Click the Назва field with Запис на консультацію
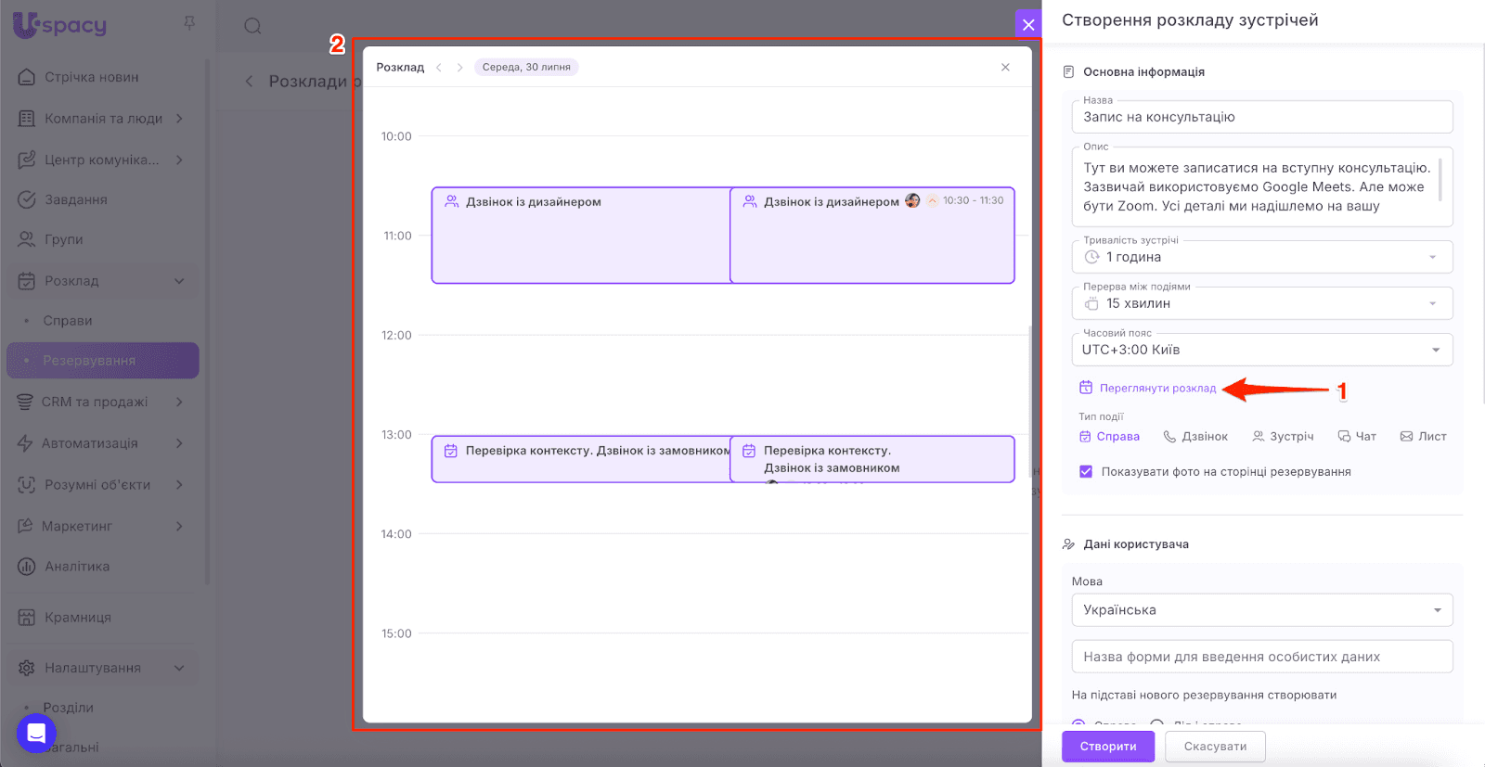Image resolution: width=1485 pixels, height=767 pixels. tap(1262, 117)
